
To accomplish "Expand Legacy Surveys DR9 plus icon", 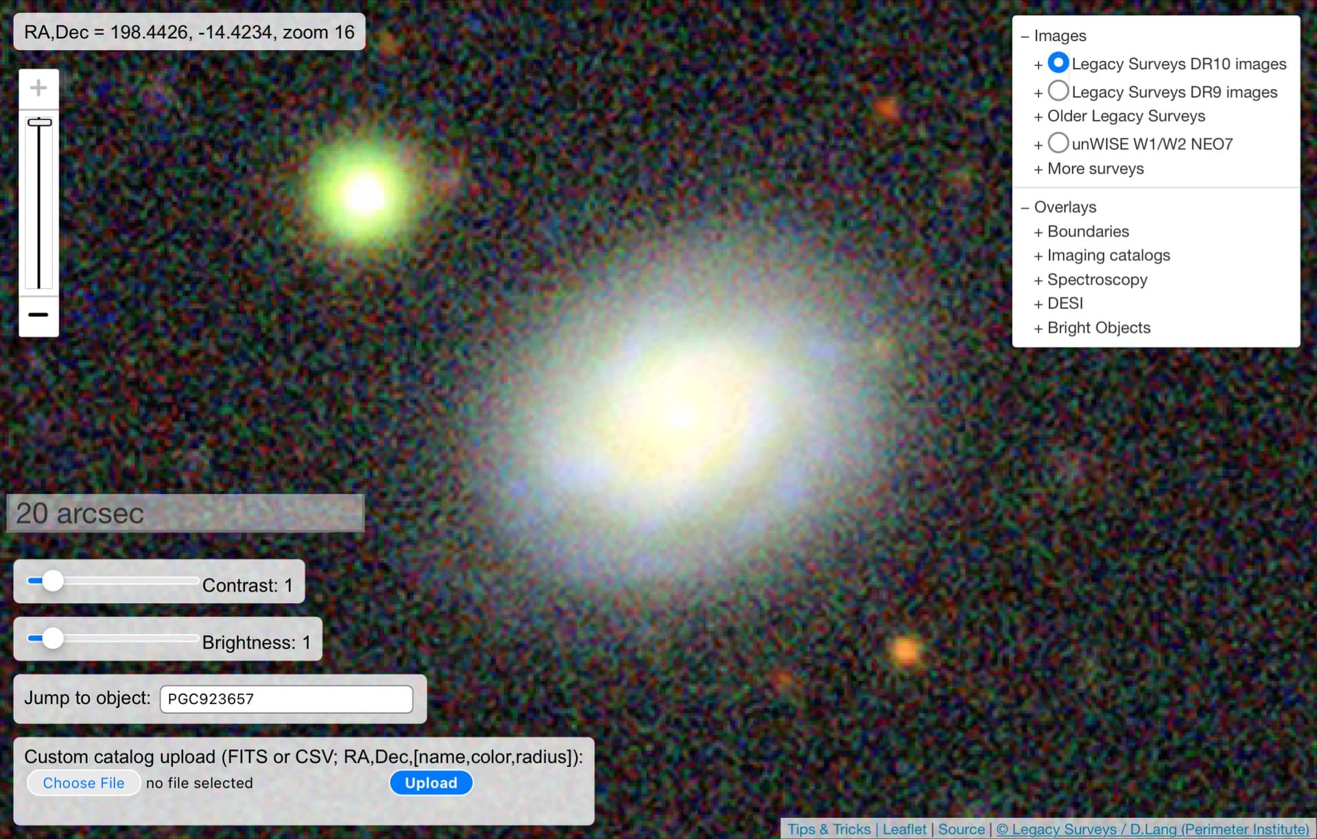I will (x=1038, y=93).
